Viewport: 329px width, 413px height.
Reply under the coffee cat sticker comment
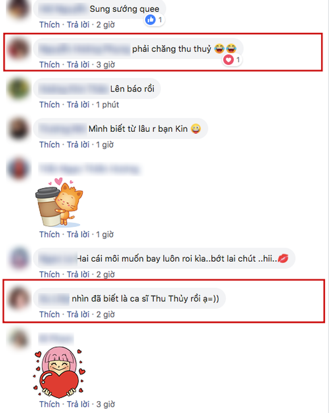click(x=78, y=234)
